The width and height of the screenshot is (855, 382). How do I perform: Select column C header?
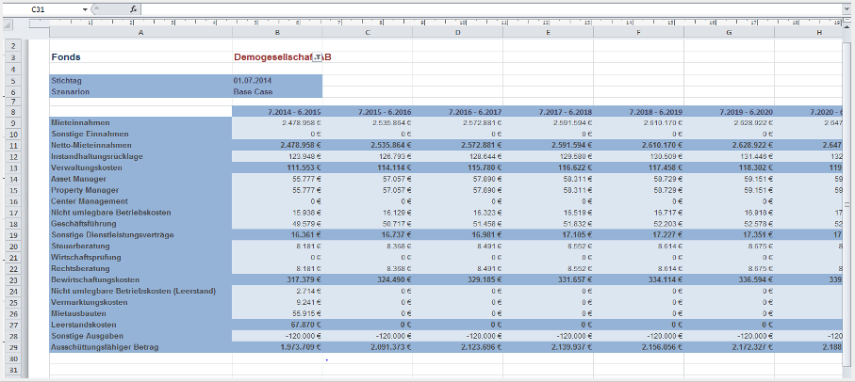pos(368,33)
